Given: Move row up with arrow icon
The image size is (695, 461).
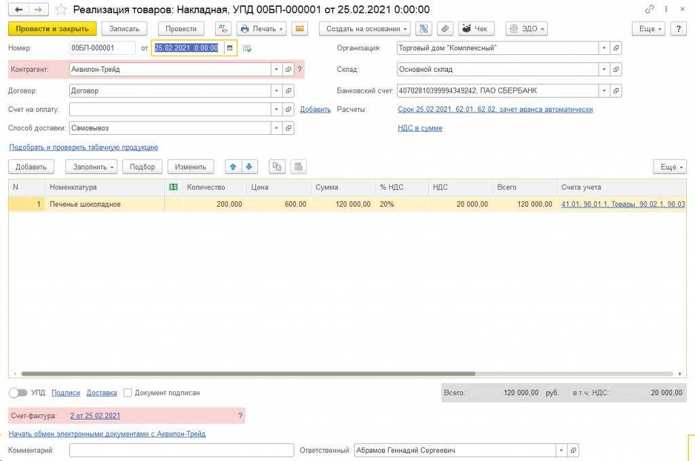Looking at the screenshot, I should (233, 167).
